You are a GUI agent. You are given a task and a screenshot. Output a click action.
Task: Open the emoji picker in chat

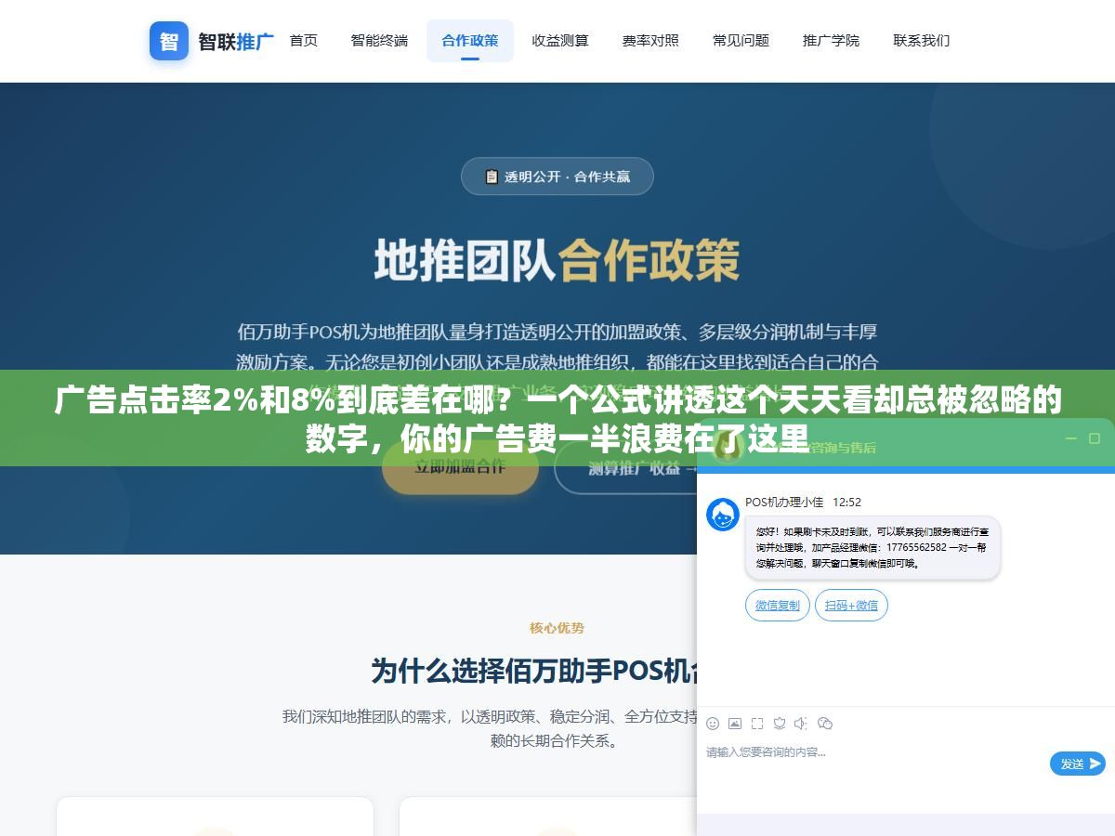pyautogui.click(x=713, y=724)
